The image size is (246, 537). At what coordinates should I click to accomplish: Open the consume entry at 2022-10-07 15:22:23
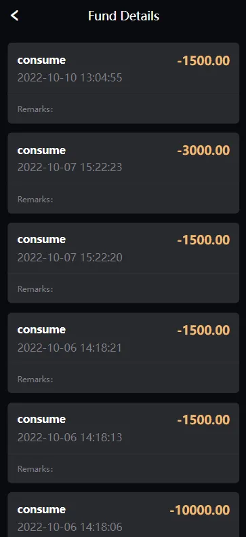pyautogui.click(x=123, y=173)
